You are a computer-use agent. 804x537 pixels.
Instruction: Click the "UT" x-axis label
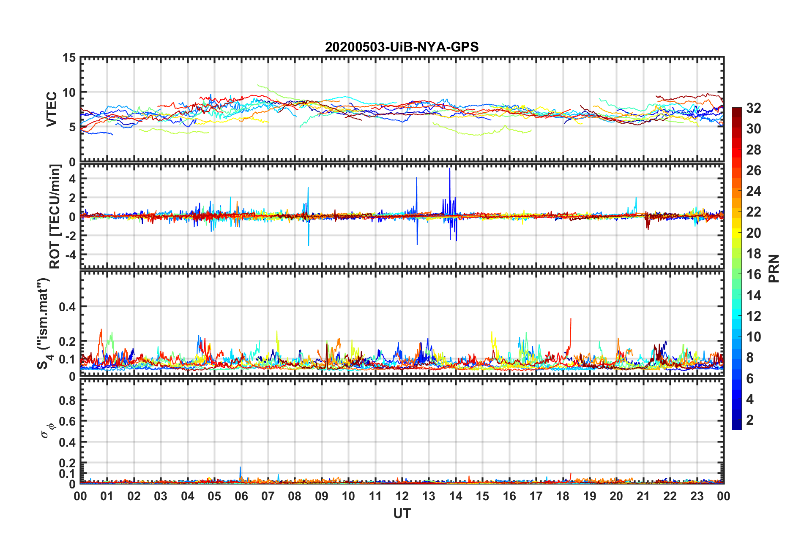(x=402, y=513)
